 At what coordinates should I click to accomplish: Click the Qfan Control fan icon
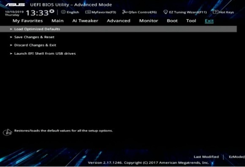pyautogui.click(x=125, y=12)
